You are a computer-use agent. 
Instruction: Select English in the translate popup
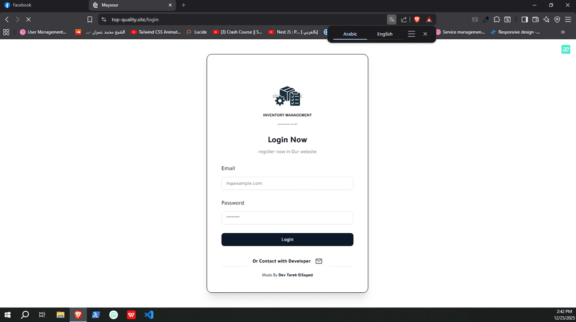tap(385, 34)
